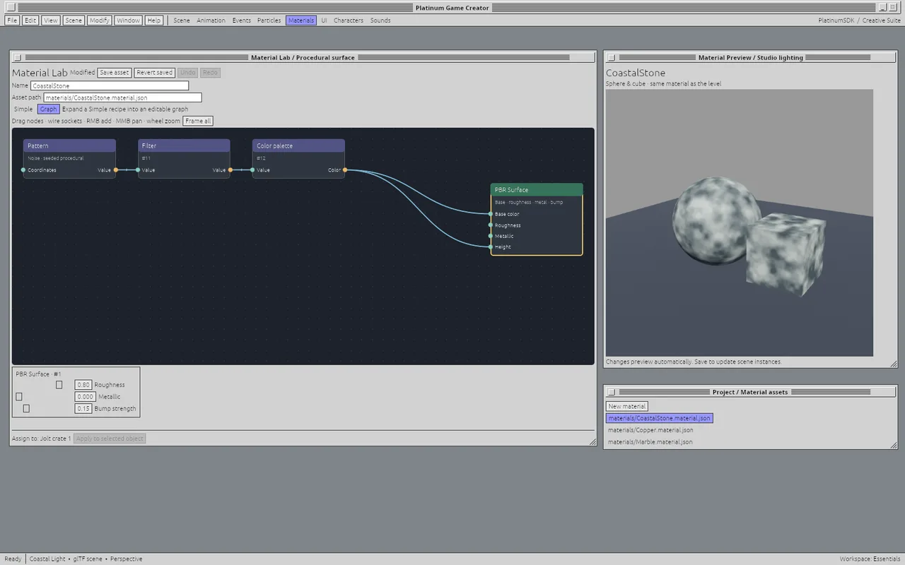
Task: Select materials/Copper.material.json asset
Action: pyautogui.click(x=650, y=430)
